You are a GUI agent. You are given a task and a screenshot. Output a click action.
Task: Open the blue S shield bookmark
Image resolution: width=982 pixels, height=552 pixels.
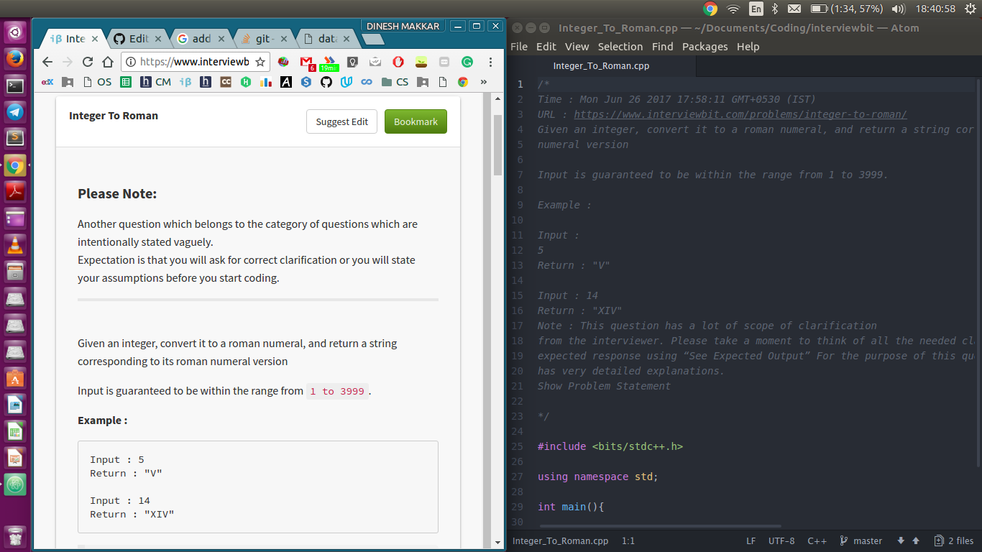pyautogui.click(x=306, y=82)
